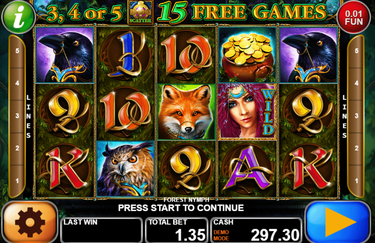Select 5 lines on the left selector
This screenshot has height=243, width=375.
pyautogui.click(x=17, y=51)
